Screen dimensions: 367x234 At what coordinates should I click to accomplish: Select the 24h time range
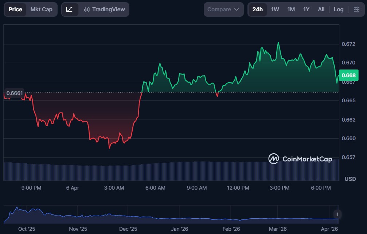pos(258,9)
